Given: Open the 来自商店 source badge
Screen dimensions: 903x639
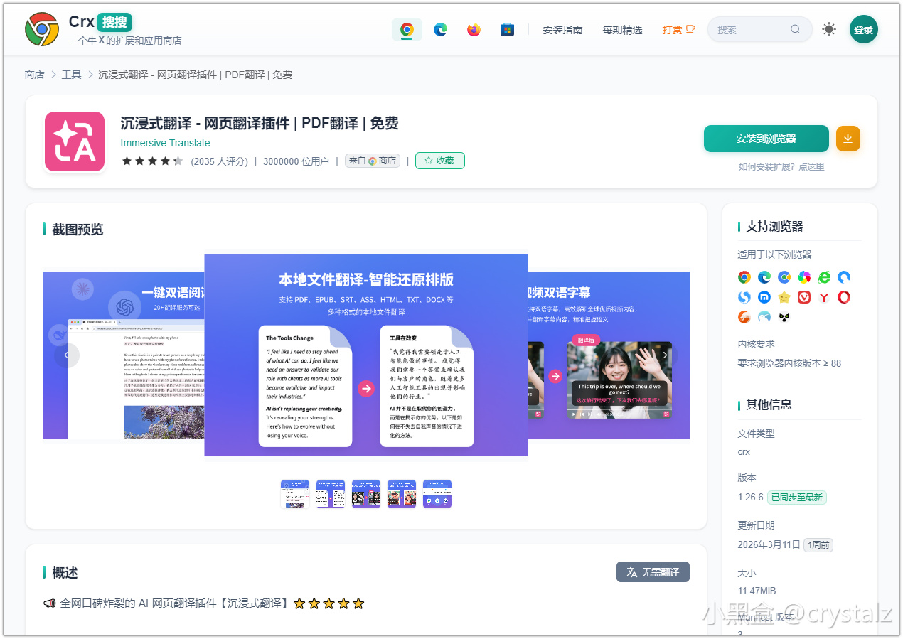Looking at the screenshot, I should (373, 161).
